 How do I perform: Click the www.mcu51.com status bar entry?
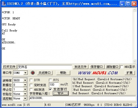(x=12, y=105)
